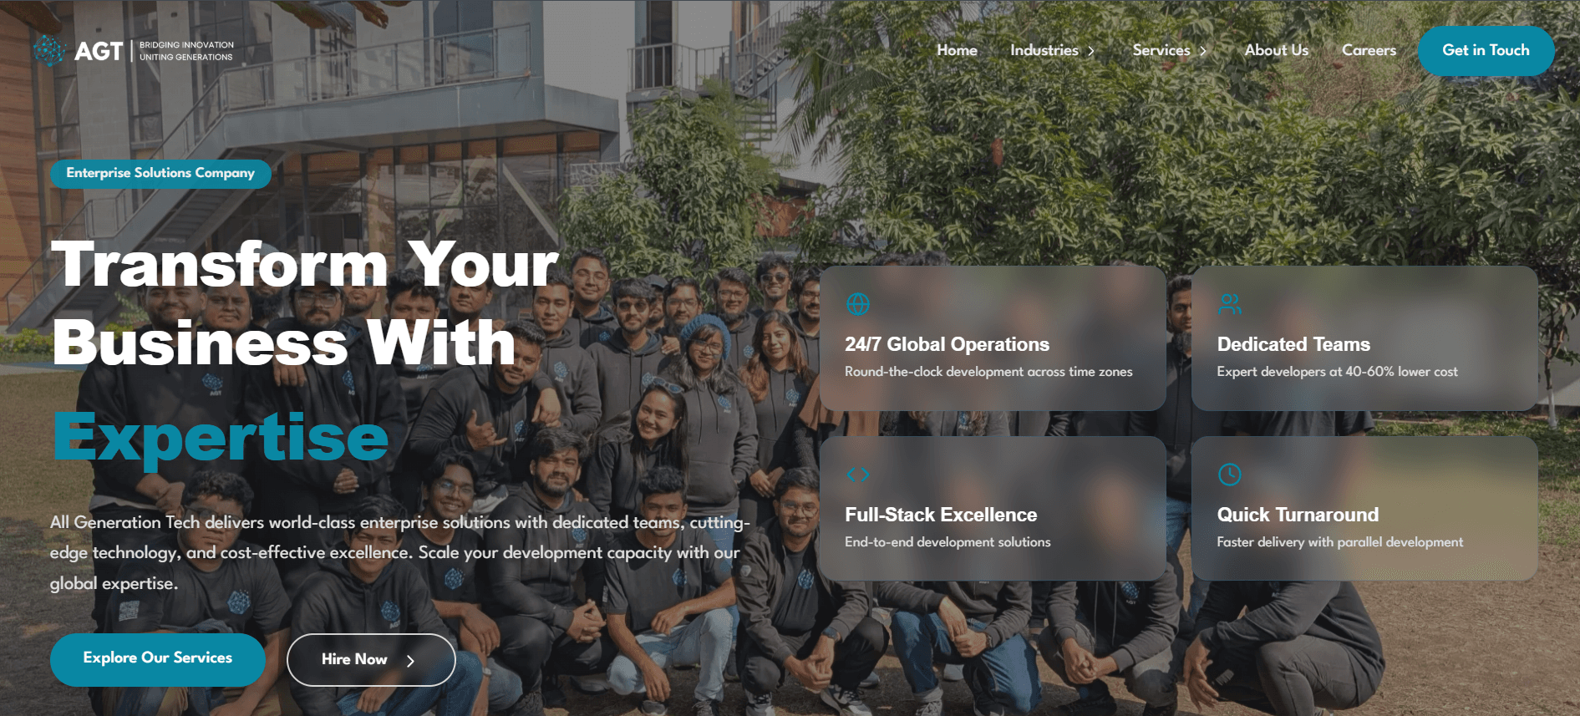1580x716 pixels.
Task: Open the Dedicated Teams card heading
Action: tap(1293, 344)
